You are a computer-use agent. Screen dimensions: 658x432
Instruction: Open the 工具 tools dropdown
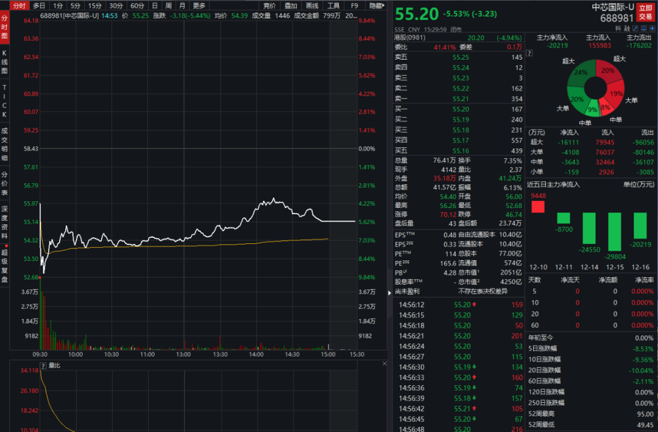click(x=333, y=5)
